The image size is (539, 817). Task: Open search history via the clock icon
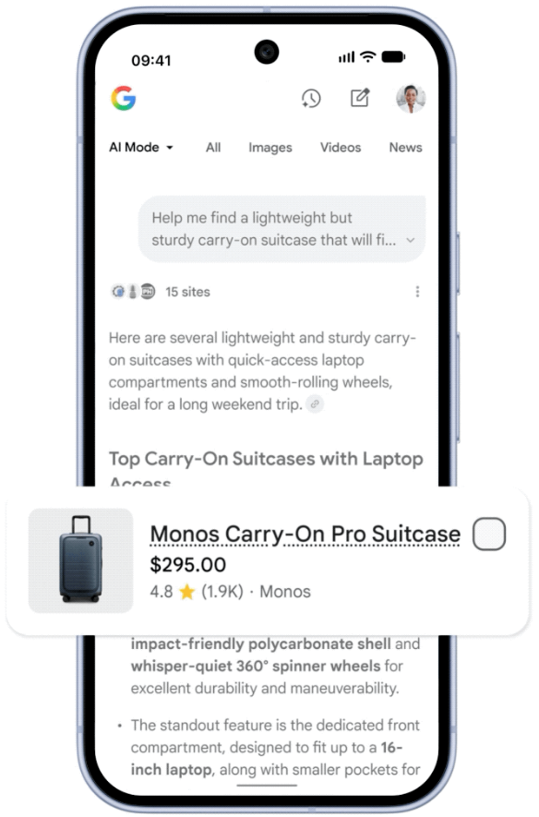311,98
